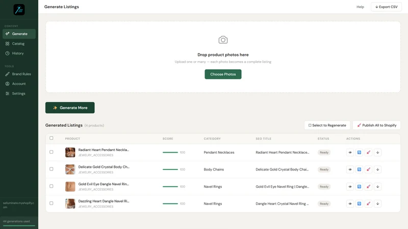Click the rocket icon for Delicate Gold Crystal Body Chain

click(368, 169)
